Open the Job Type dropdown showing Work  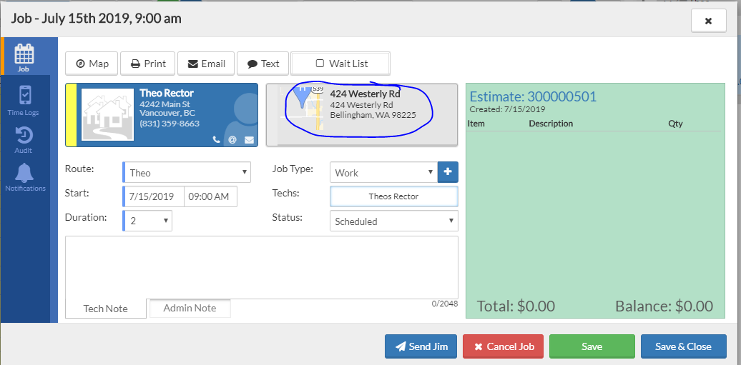click(x=383, y=173)
